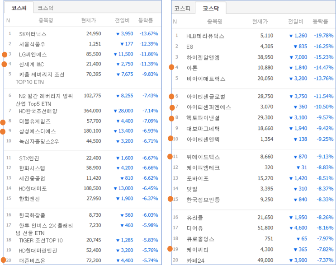Click the 현재가 header in left table

tap(89, 20)
